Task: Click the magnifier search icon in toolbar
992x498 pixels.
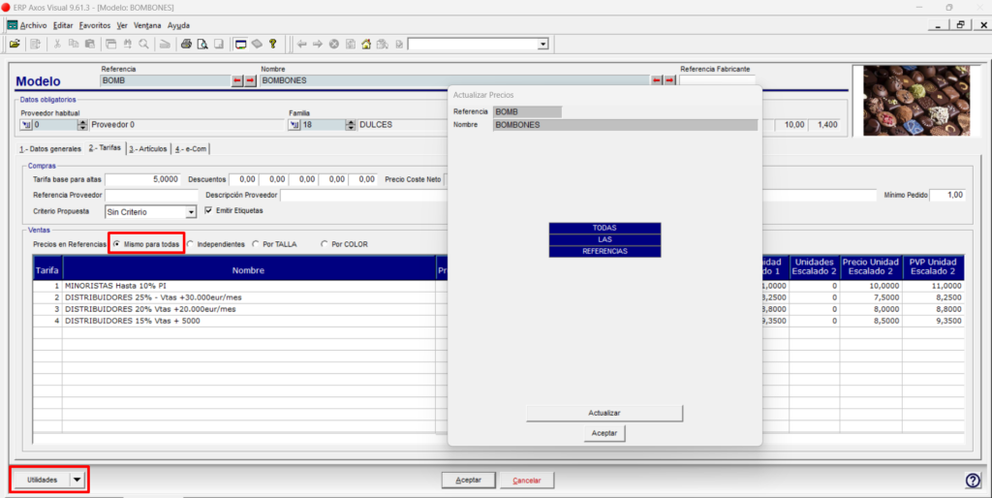Action: [144, 45]
